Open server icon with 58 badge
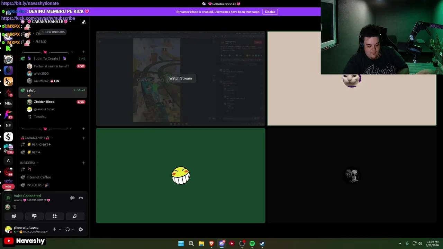This screenshot has height=249, width=443. click(8, 172)
